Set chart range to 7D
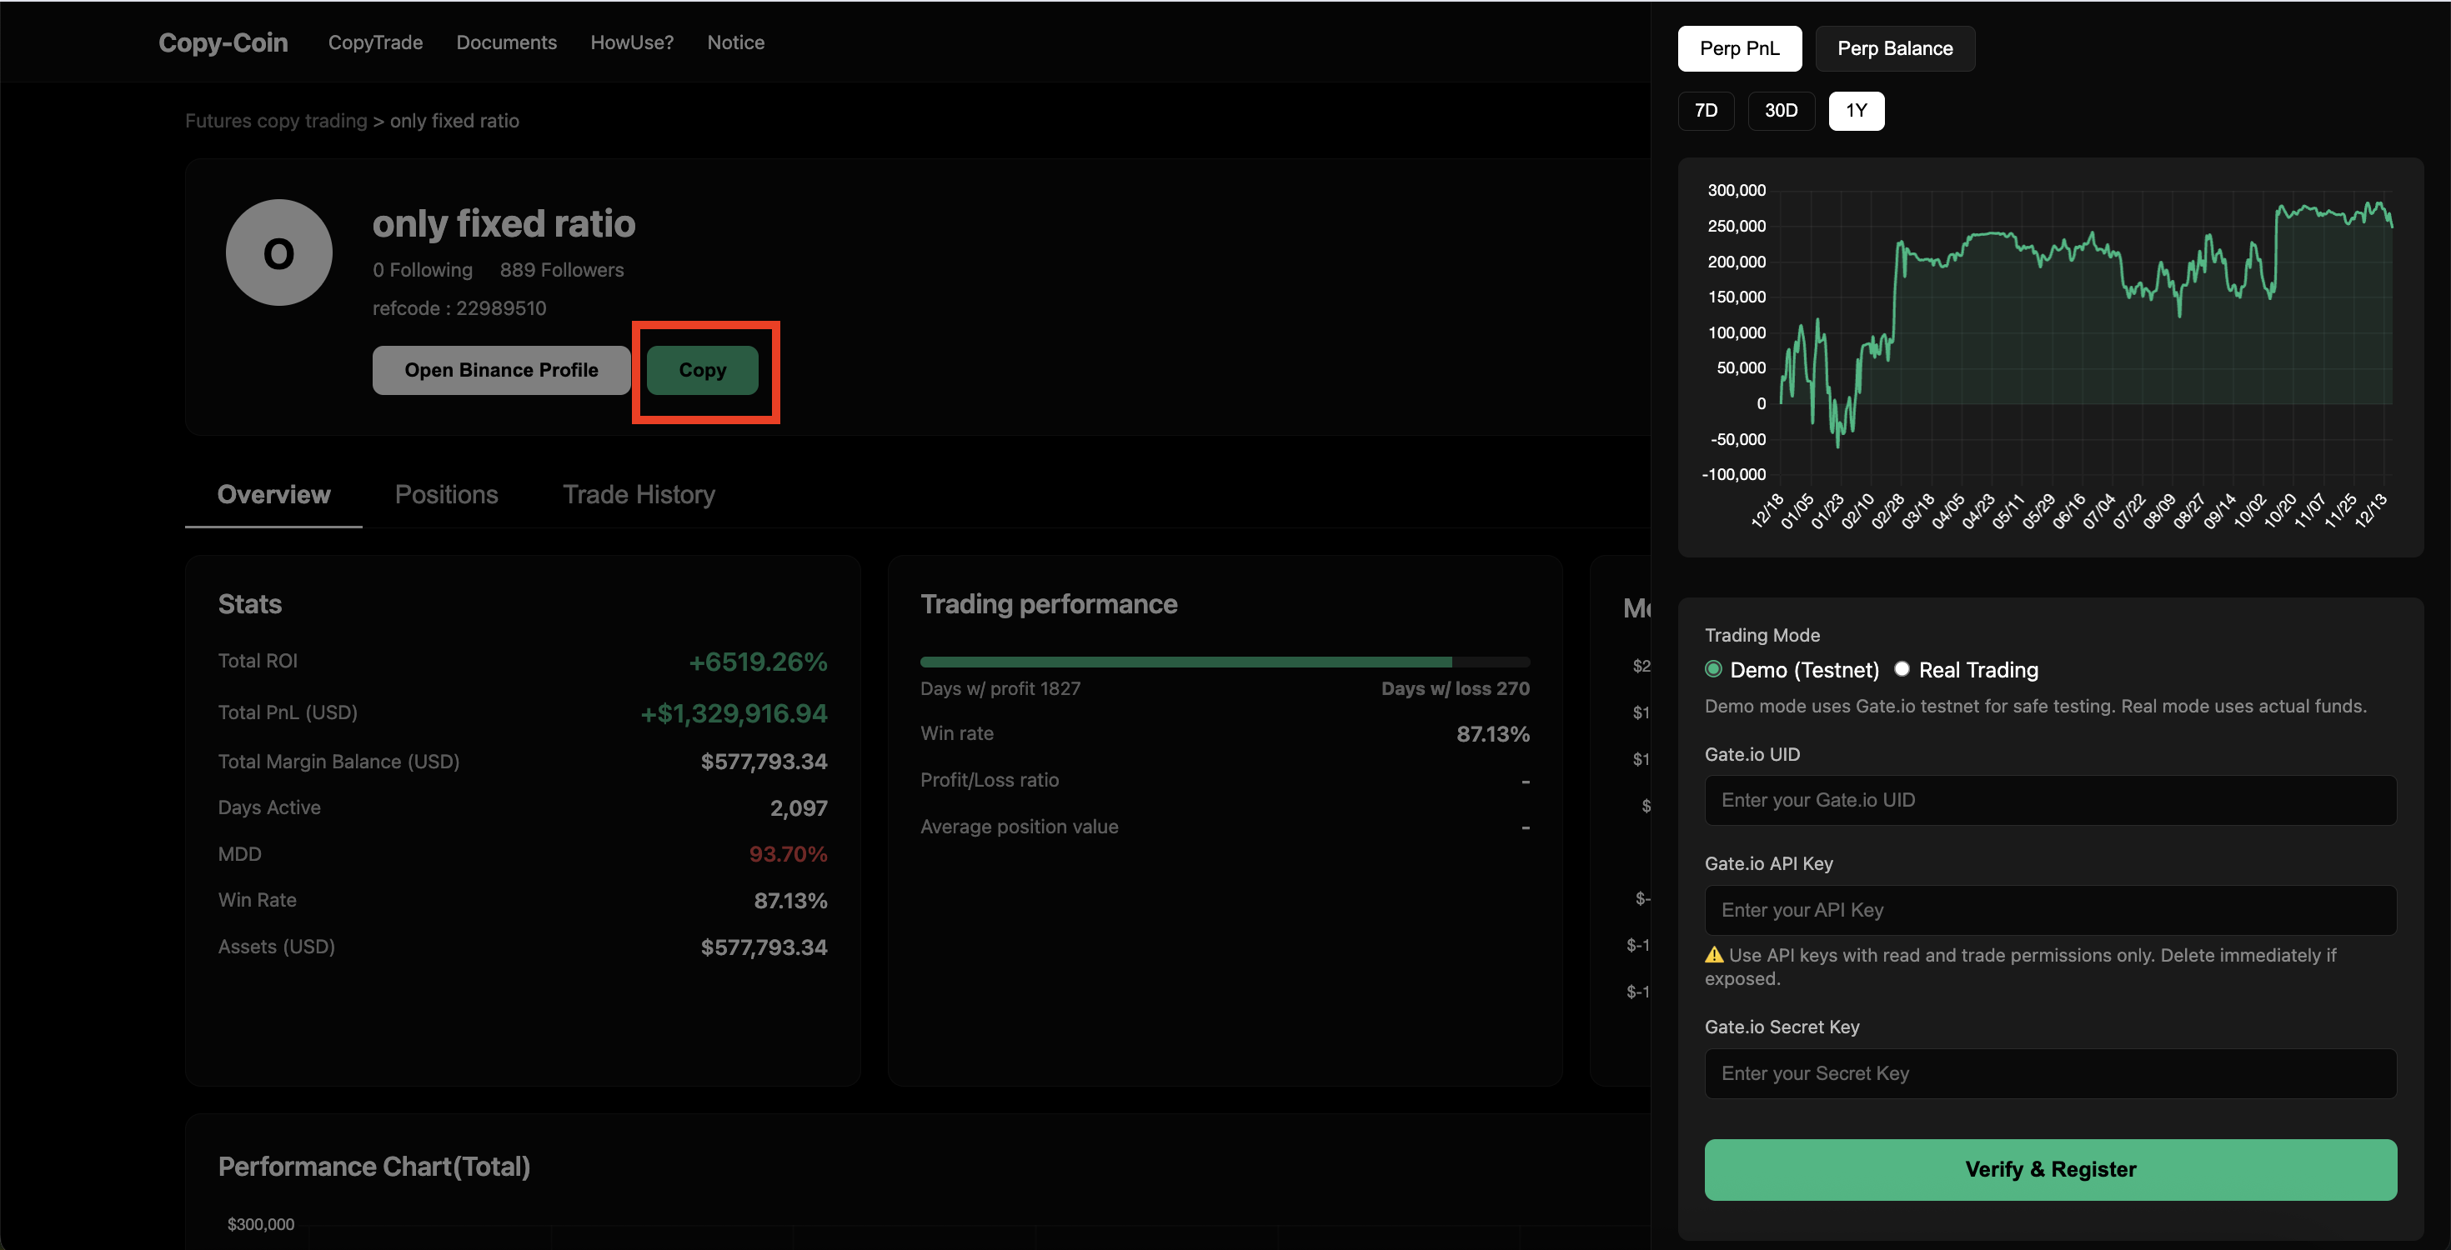 tap(1705, 110)
